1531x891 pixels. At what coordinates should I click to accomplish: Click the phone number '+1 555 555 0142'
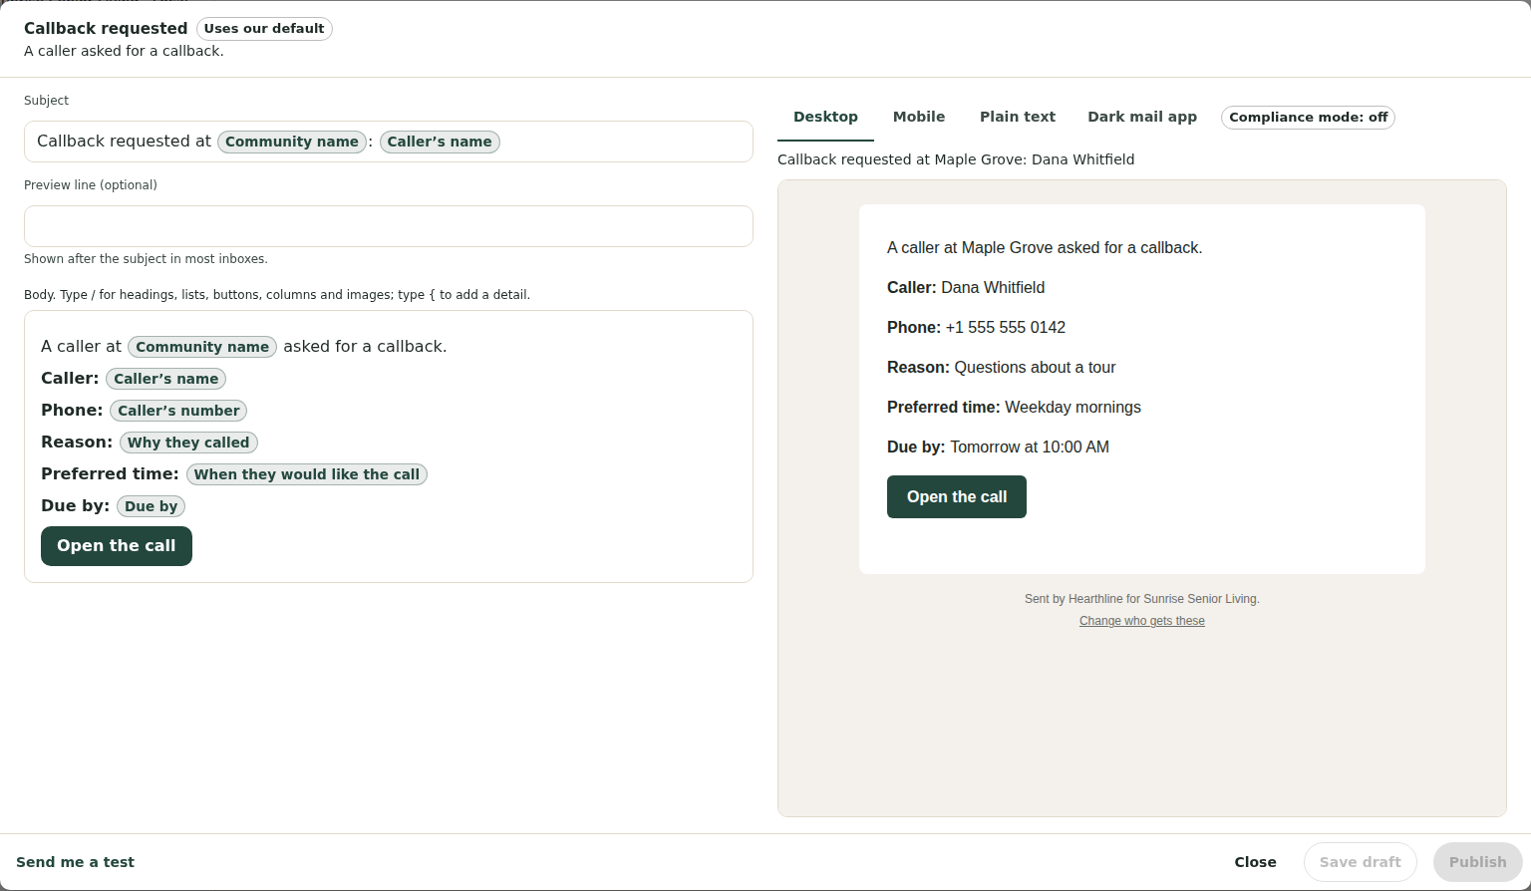pos(1006,327)
